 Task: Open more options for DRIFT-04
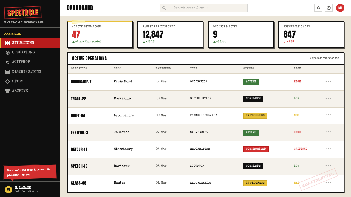pos(329,115)
